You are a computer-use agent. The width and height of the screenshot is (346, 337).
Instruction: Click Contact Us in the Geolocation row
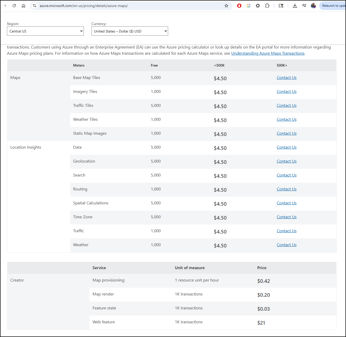(286, 161)
